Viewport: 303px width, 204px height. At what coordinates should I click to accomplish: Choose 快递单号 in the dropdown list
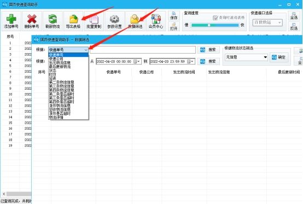(x=68, y=55)
